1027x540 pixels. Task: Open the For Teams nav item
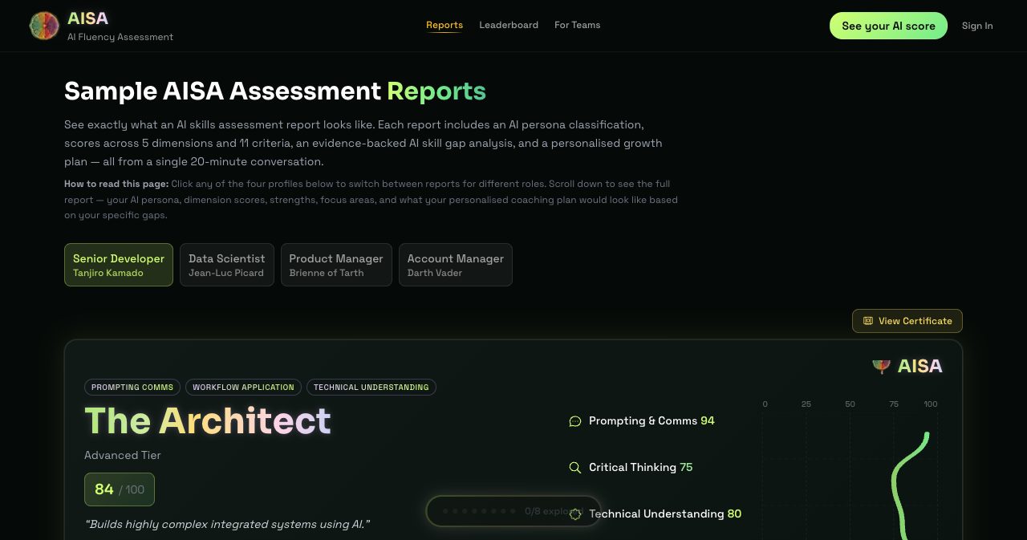pyautogui.click(x=577, y=25)
